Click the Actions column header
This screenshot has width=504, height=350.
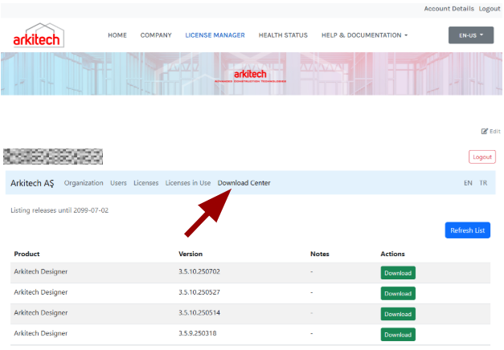[x=393, y=254]
